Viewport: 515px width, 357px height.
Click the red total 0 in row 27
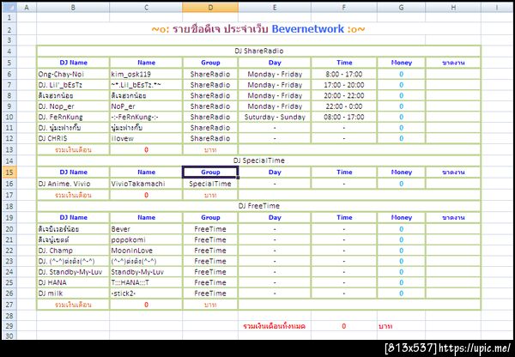[146, 305]
